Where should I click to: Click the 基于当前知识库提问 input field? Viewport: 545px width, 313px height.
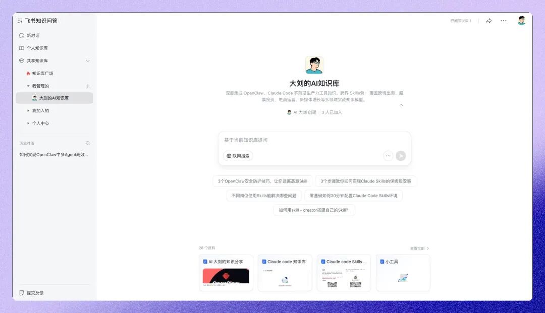click(x=283, y=141)
